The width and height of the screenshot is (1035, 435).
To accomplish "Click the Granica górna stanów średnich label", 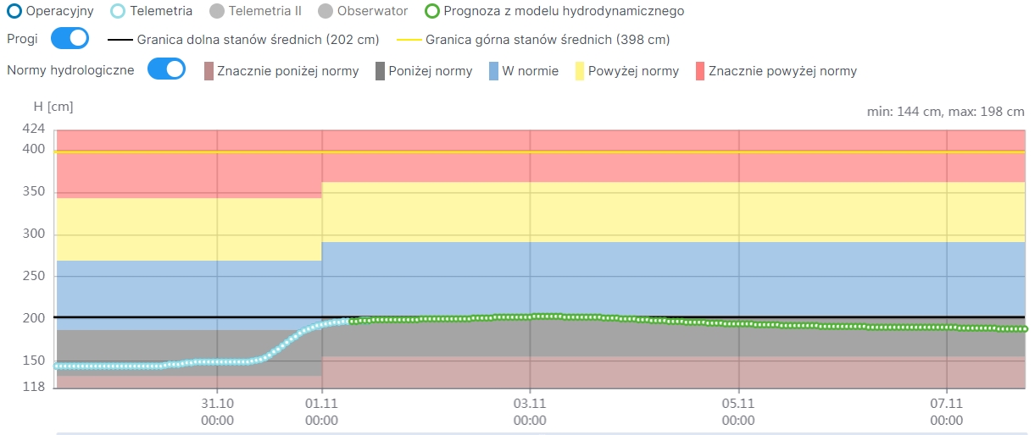I will pos(547,40).
